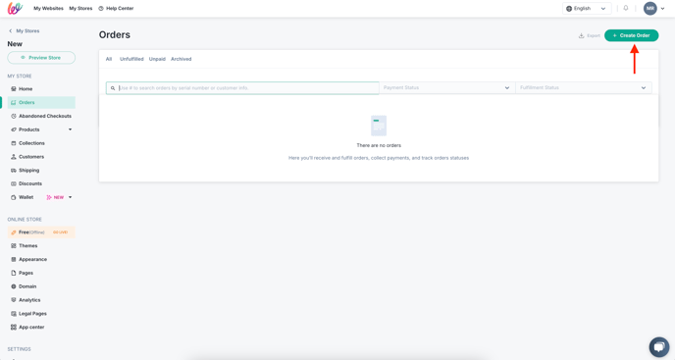Image resolution: width=675 pixels, height=360 pixels.
Task: Open Products in the sidebar
Action: click(x=28, y=129)
